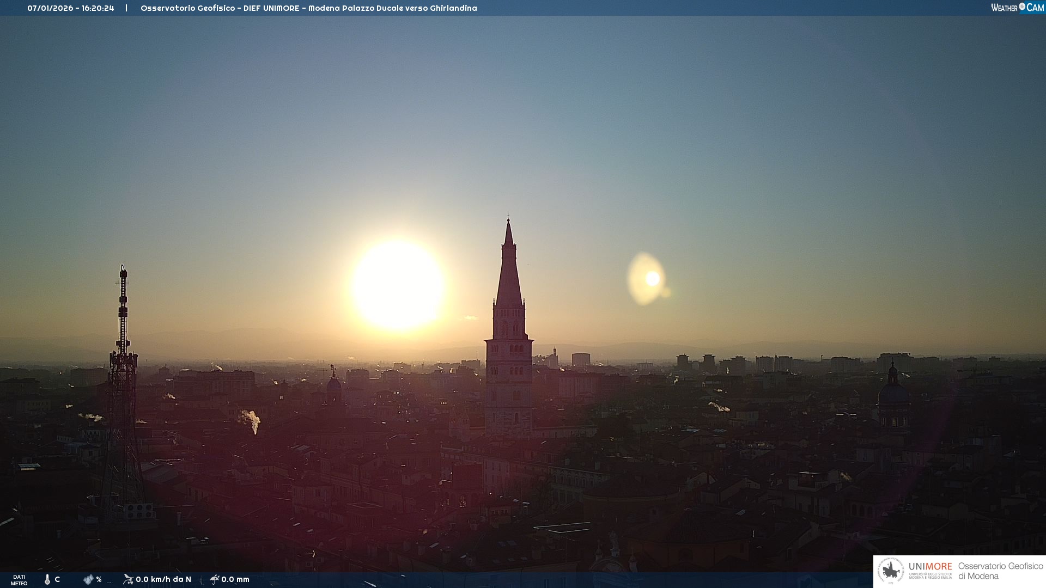Click the humidity percent symbol
The width and height of the screenshot is (1046, 588).
click(x=99, y=579)
